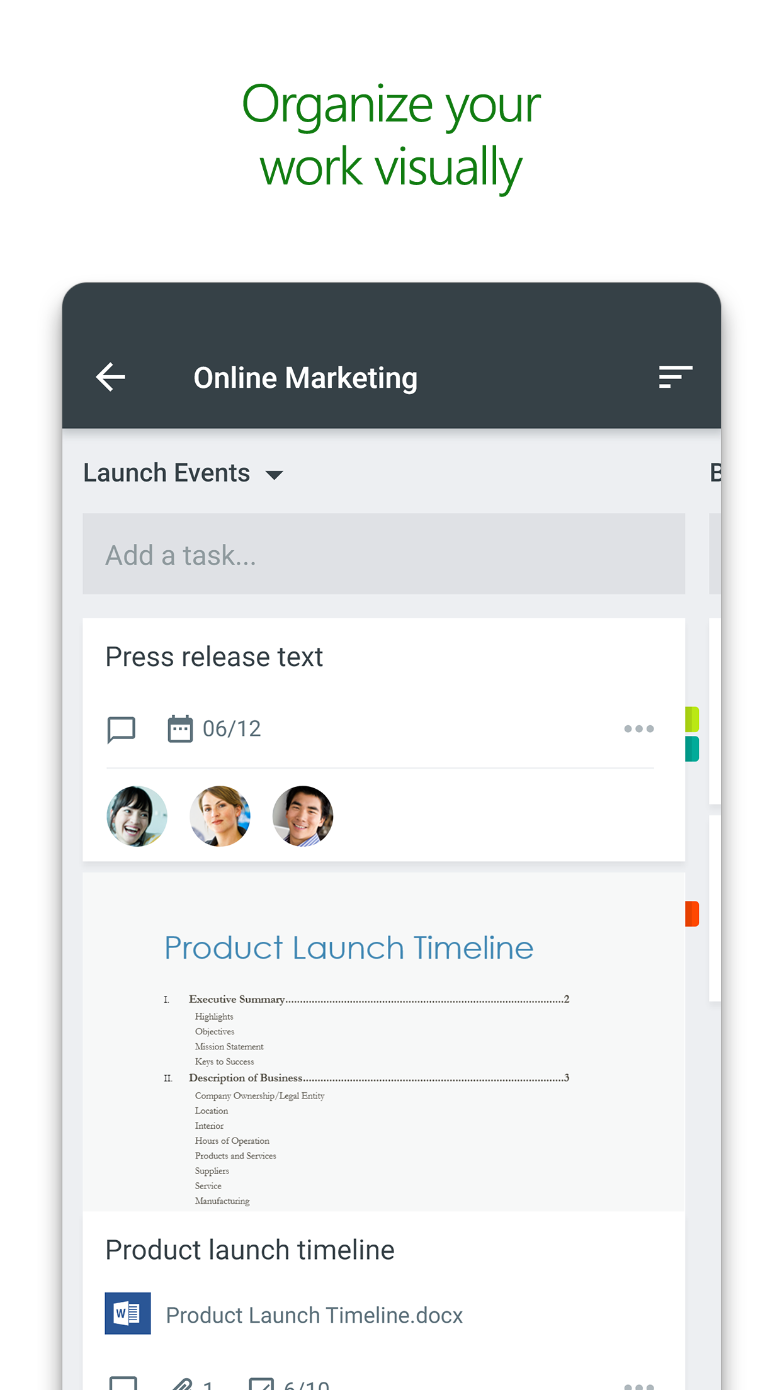Select the orange-red label tag
The image size is (782, 1390).
coord(692,913)
